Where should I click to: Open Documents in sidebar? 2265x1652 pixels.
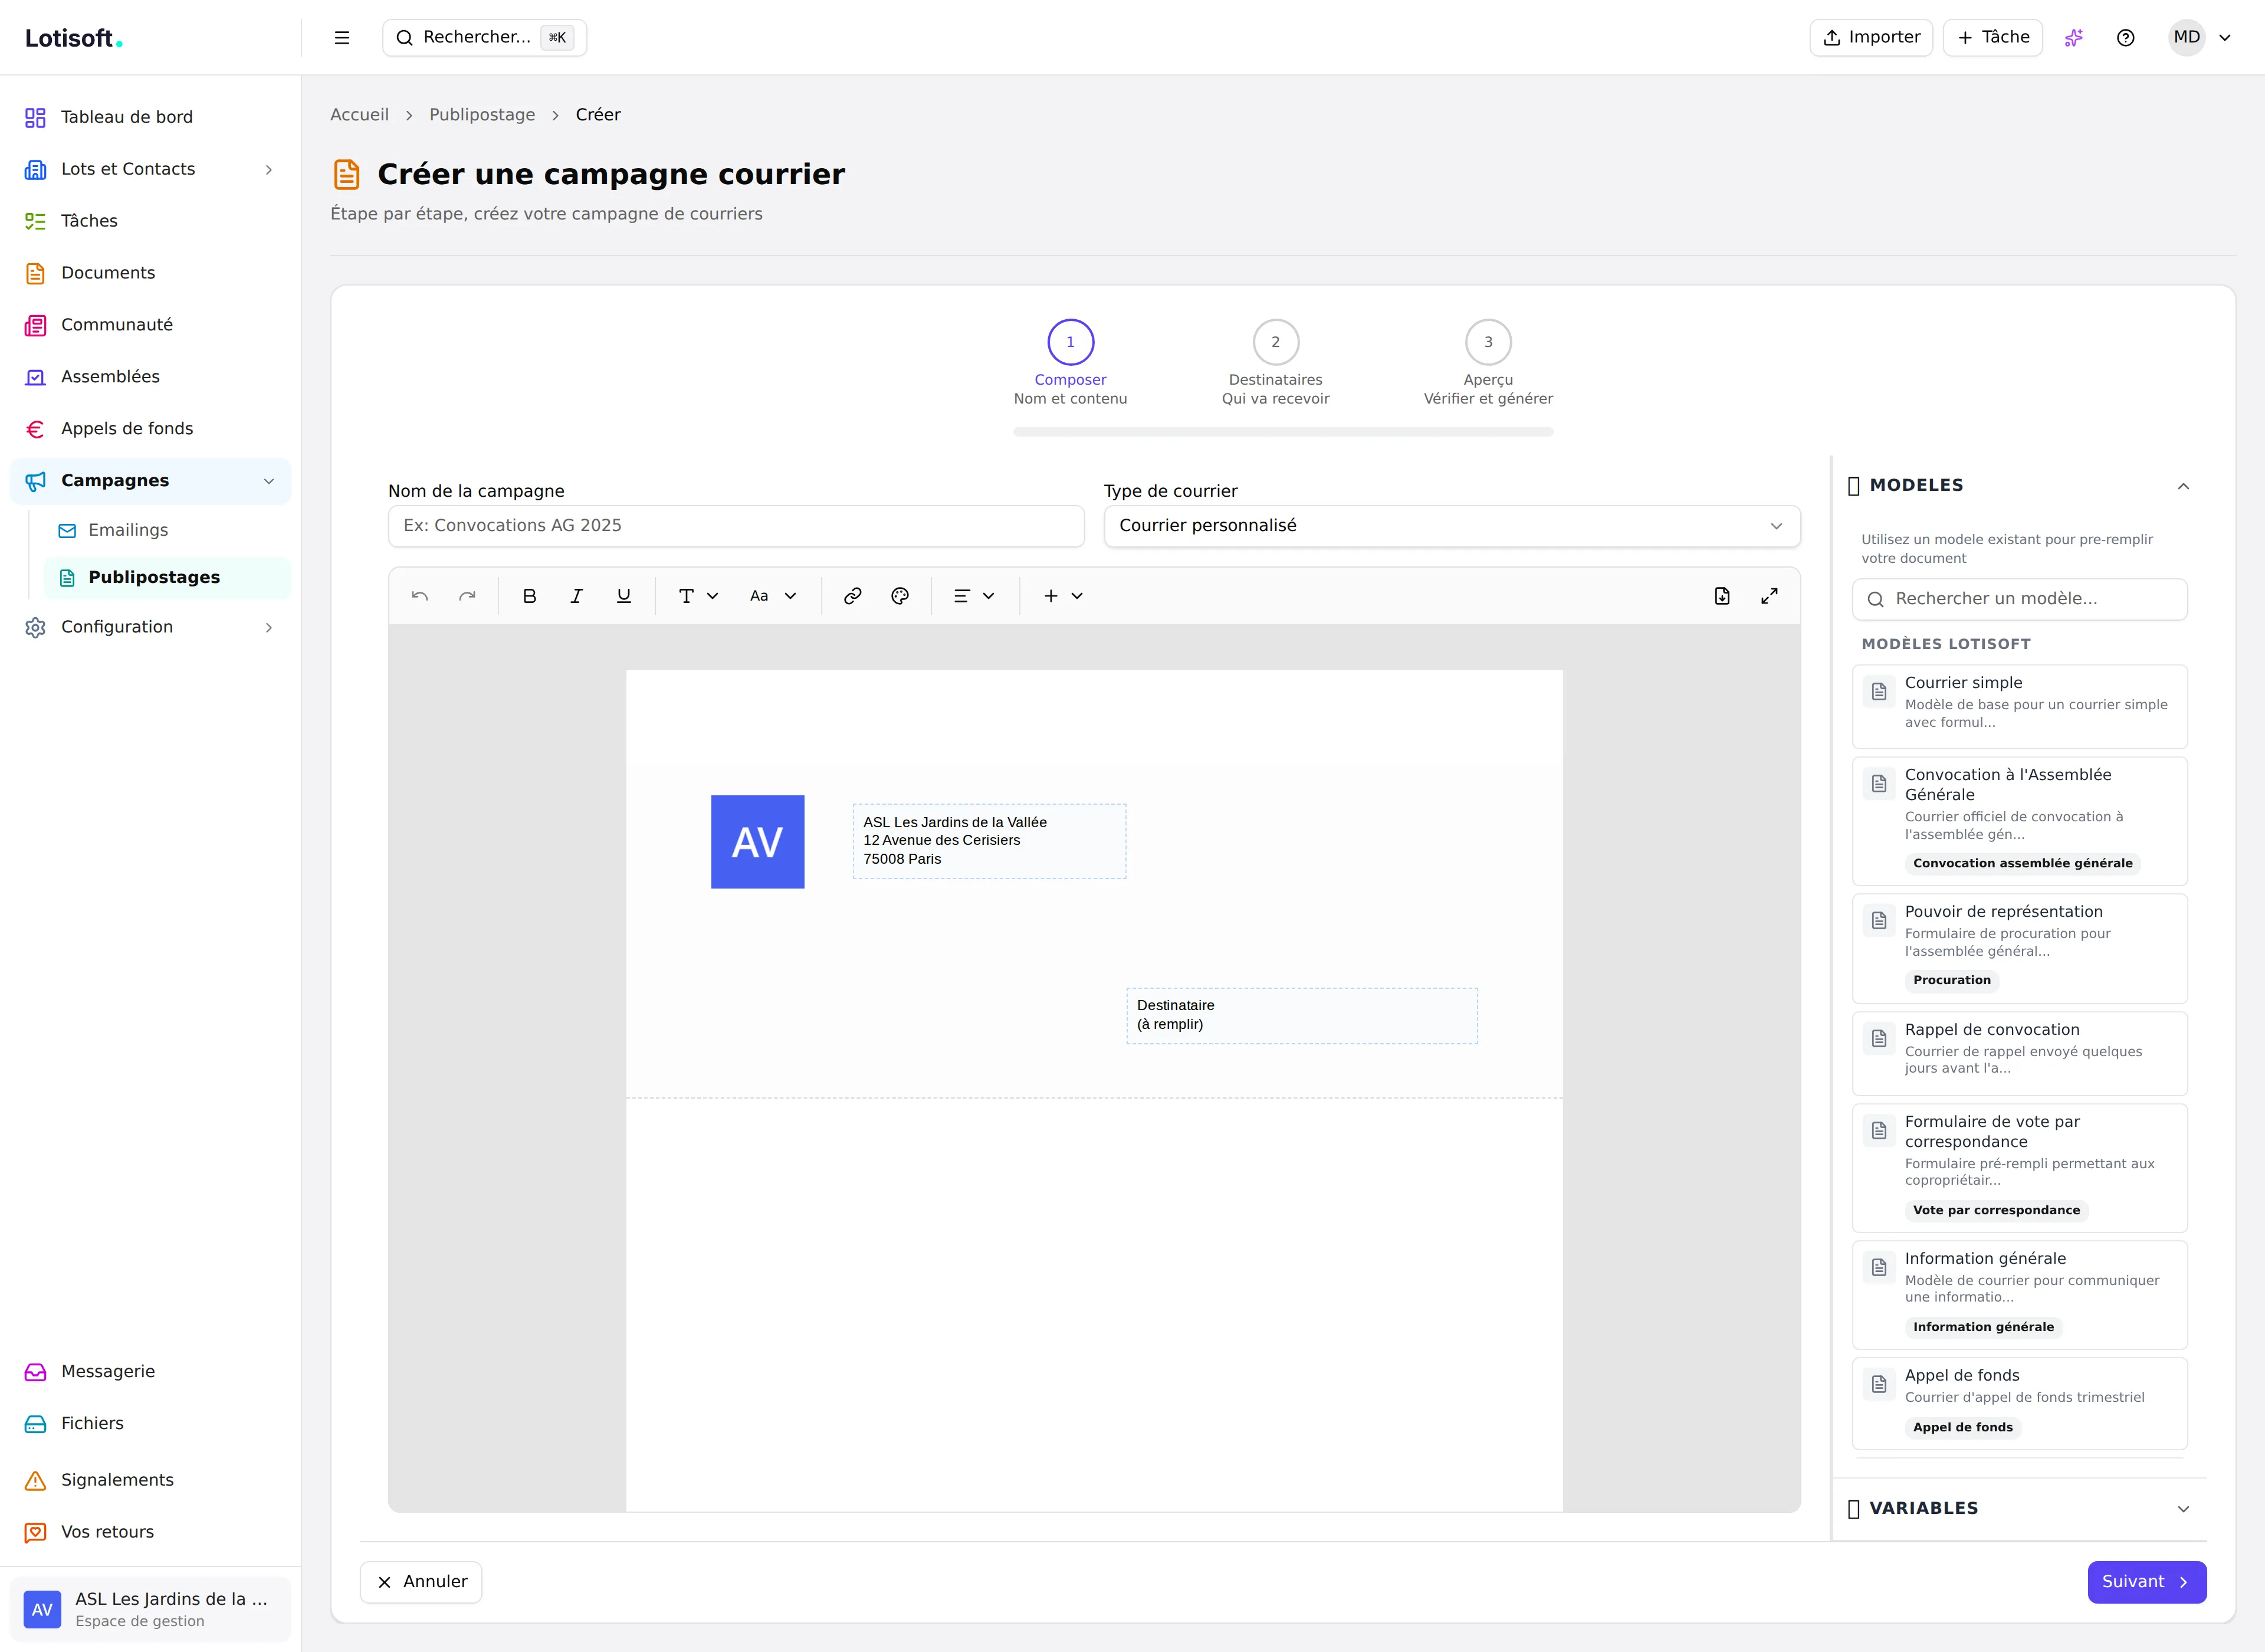point(150,273)
